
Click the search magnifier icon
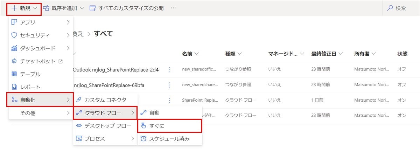[390, 8]
